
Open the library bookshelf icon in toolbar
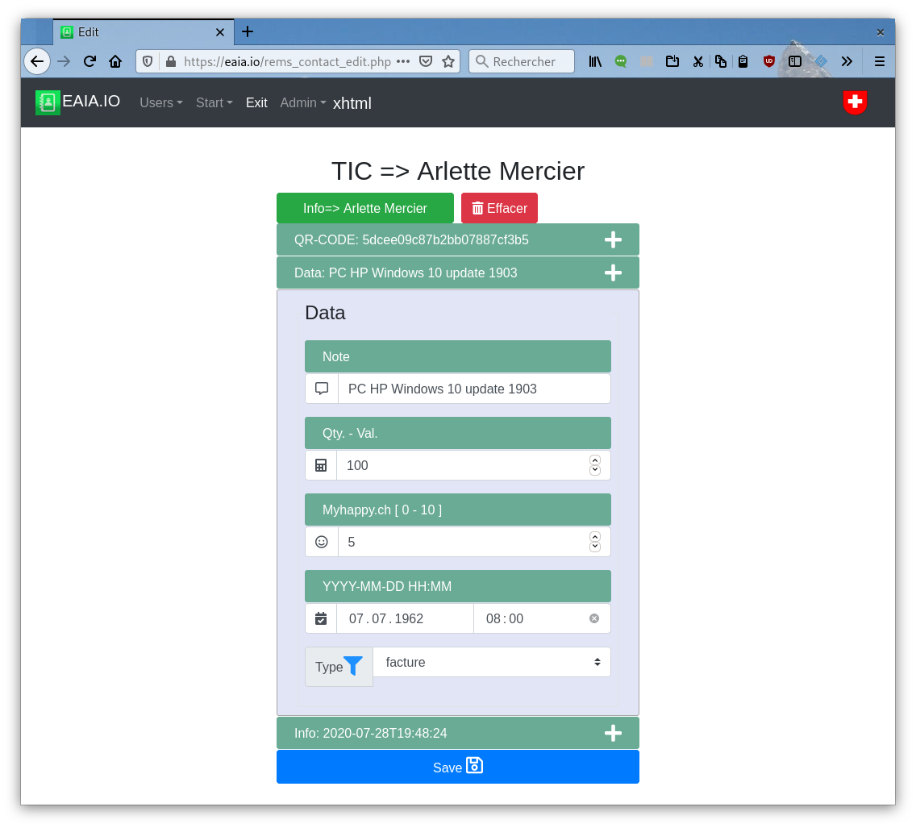[x=595, y=61]
